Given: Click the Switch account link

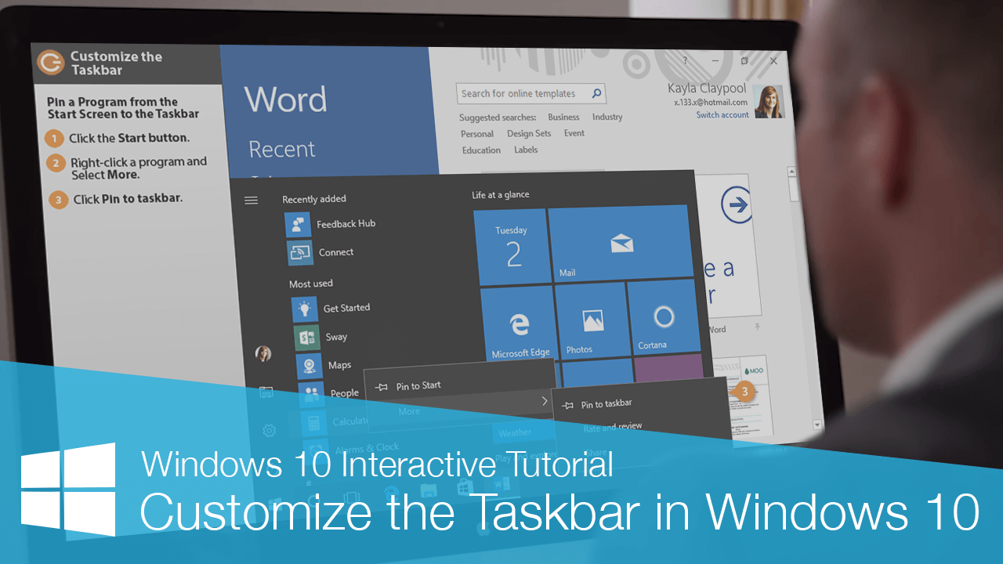Looking at the screenshot, I should tap(722, 115).
